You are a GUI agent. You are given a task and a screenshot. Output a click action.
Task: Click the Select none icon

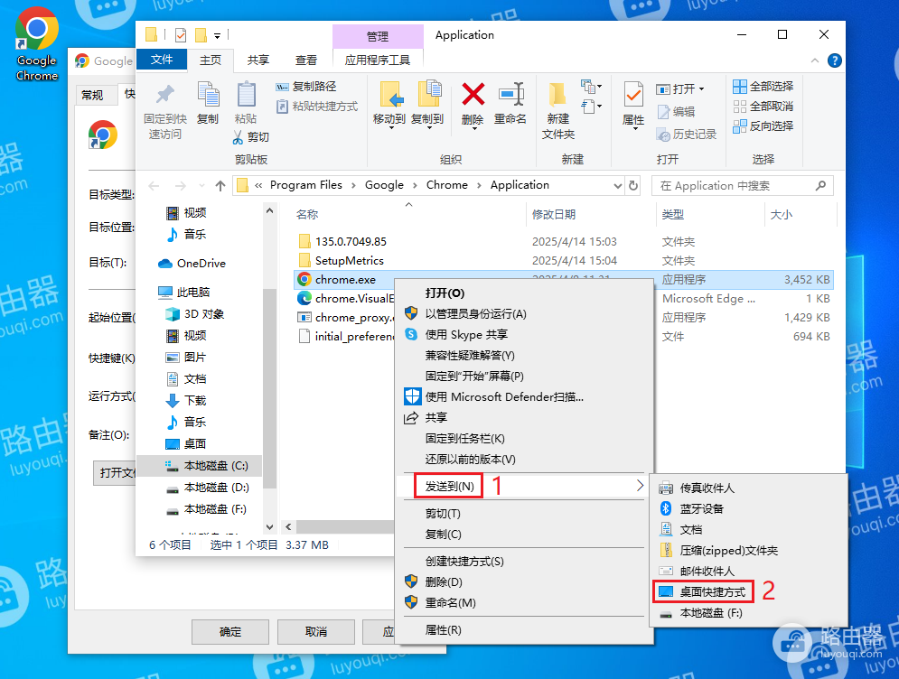740,107
